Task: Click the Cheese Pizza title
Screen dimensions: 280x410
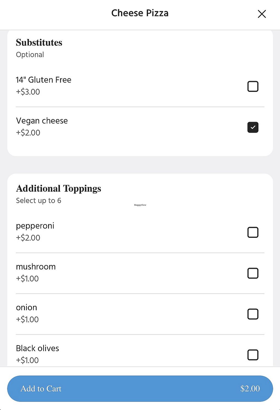Action: (x=140, y=13)
